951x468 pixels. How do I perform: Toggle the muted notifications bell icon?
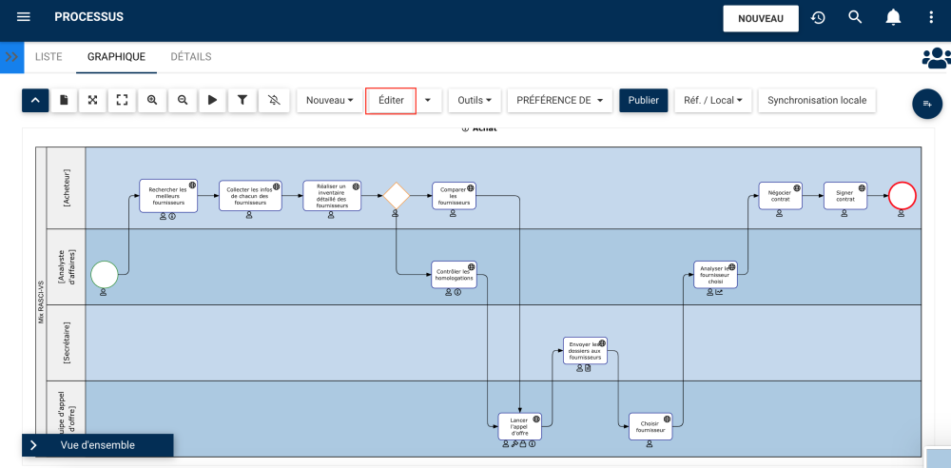[x=274, y=100]
